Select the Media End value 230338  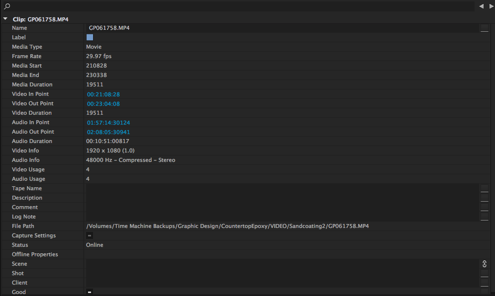[x=97, y=75]
